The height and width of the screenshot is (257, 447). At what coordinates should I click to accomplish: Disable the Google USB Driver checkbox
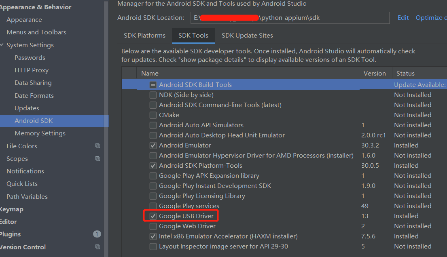click(153, 216)
